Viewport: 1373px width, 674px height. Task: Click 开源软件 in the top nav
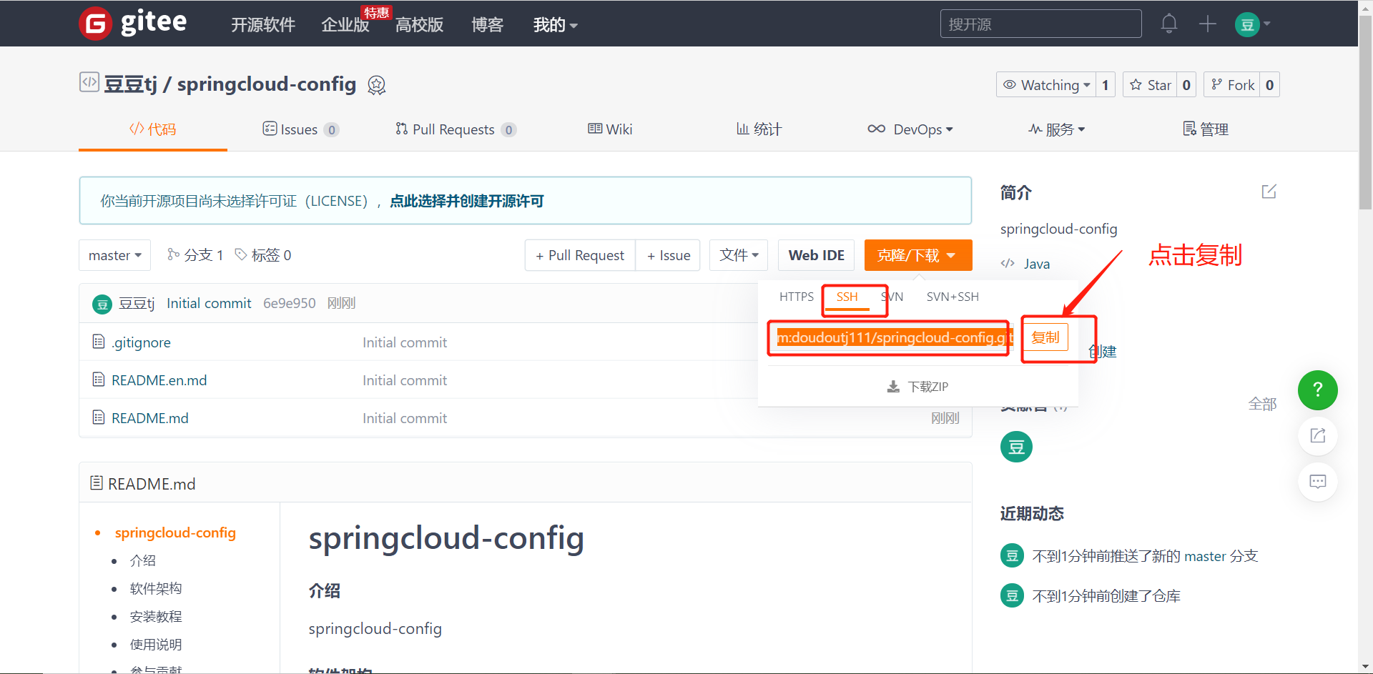point(263,25)
